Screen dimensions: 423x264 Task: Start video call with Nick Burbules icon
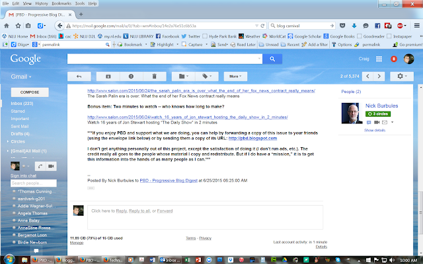(x=377, y=122)
